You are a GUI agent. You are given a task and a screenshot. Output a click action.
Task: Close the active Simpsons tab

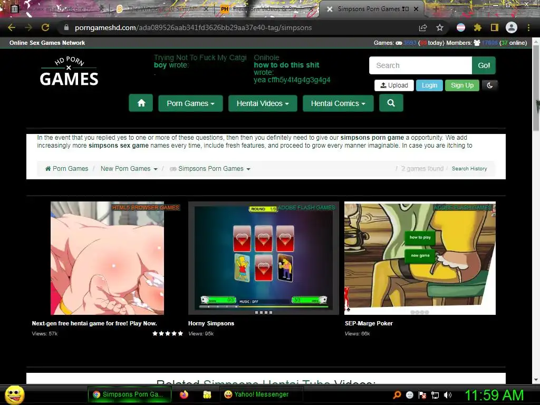tap(416, 9)
